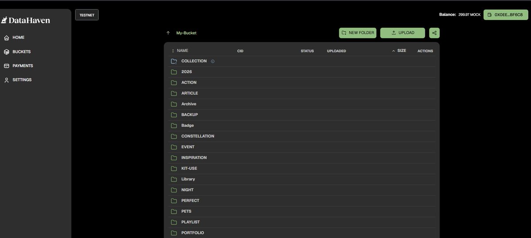The image size is (531, 238).
Task: Click the UPLOADED column header
Action: [x=336, y=51]
